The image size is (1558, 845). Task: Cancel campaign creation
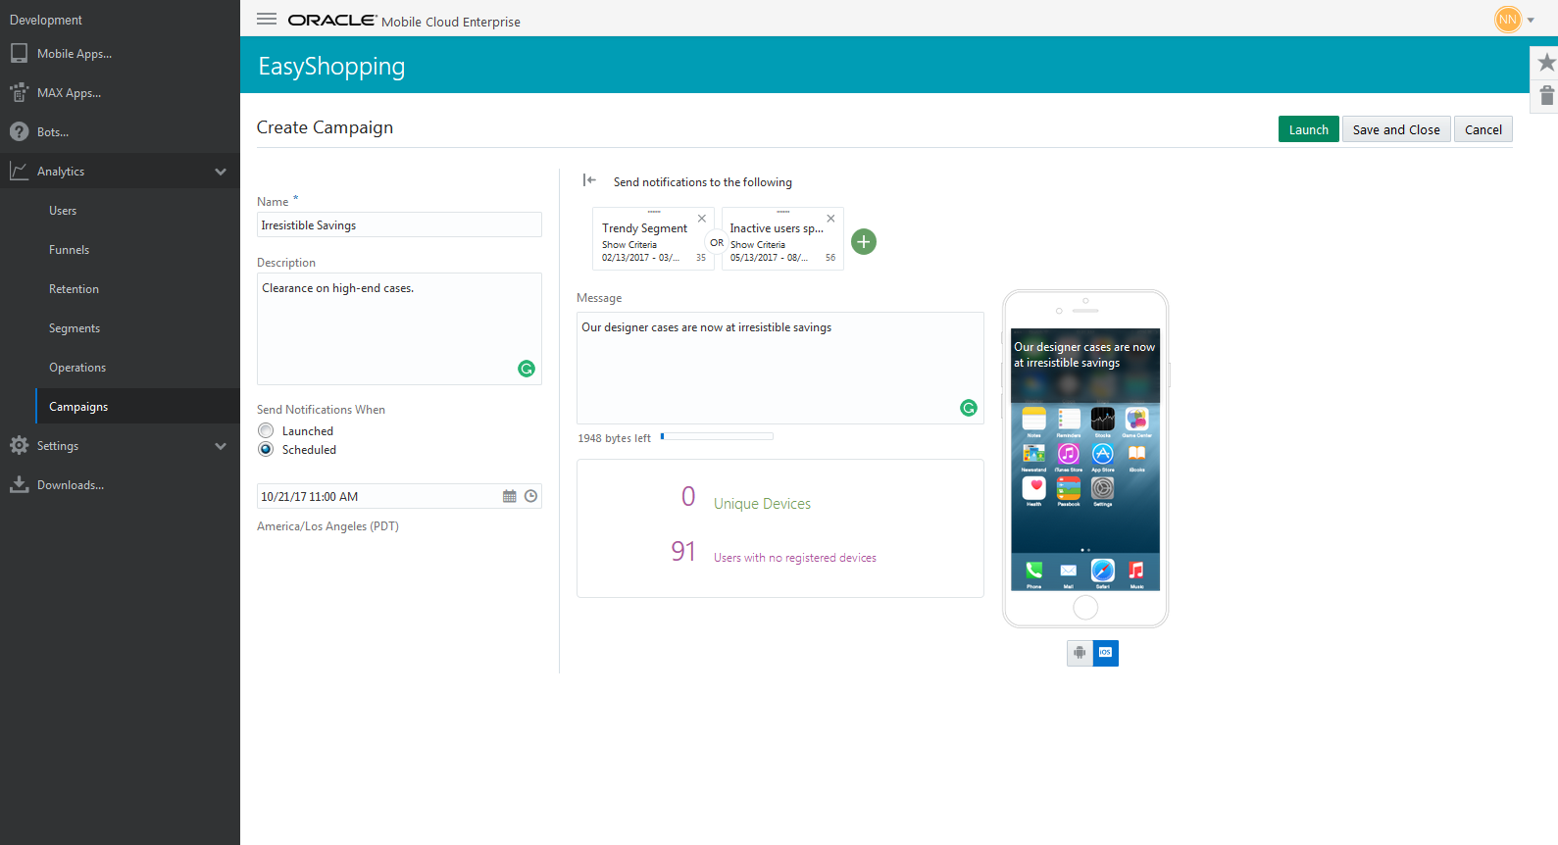click(1483, 129)
